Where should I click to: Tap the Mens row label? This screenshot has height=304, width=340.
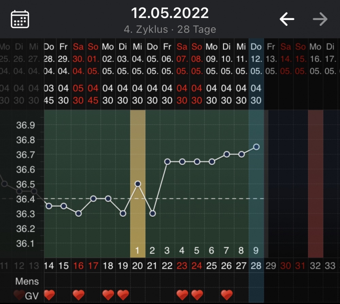[27, 281]
